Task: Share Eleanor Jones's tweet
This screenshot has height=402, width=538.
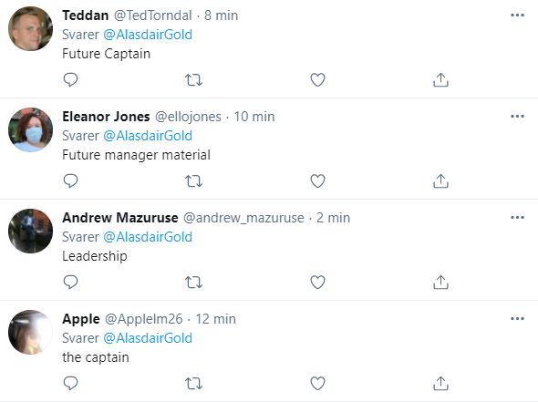Action: tap(441, 180)
